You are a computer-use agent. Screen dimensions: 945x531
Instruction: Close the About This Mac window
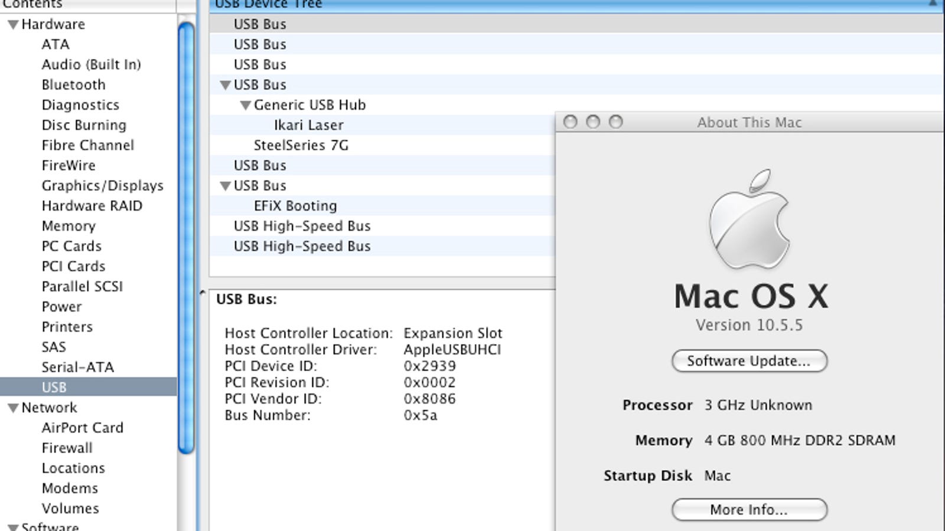[x=571, y=122]
